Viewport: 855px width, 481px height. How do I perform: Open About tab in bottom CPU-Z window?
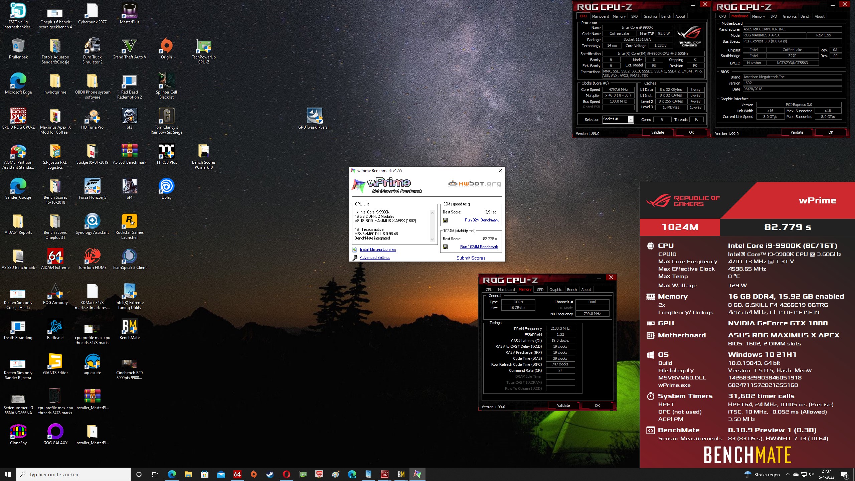point(586,290)
